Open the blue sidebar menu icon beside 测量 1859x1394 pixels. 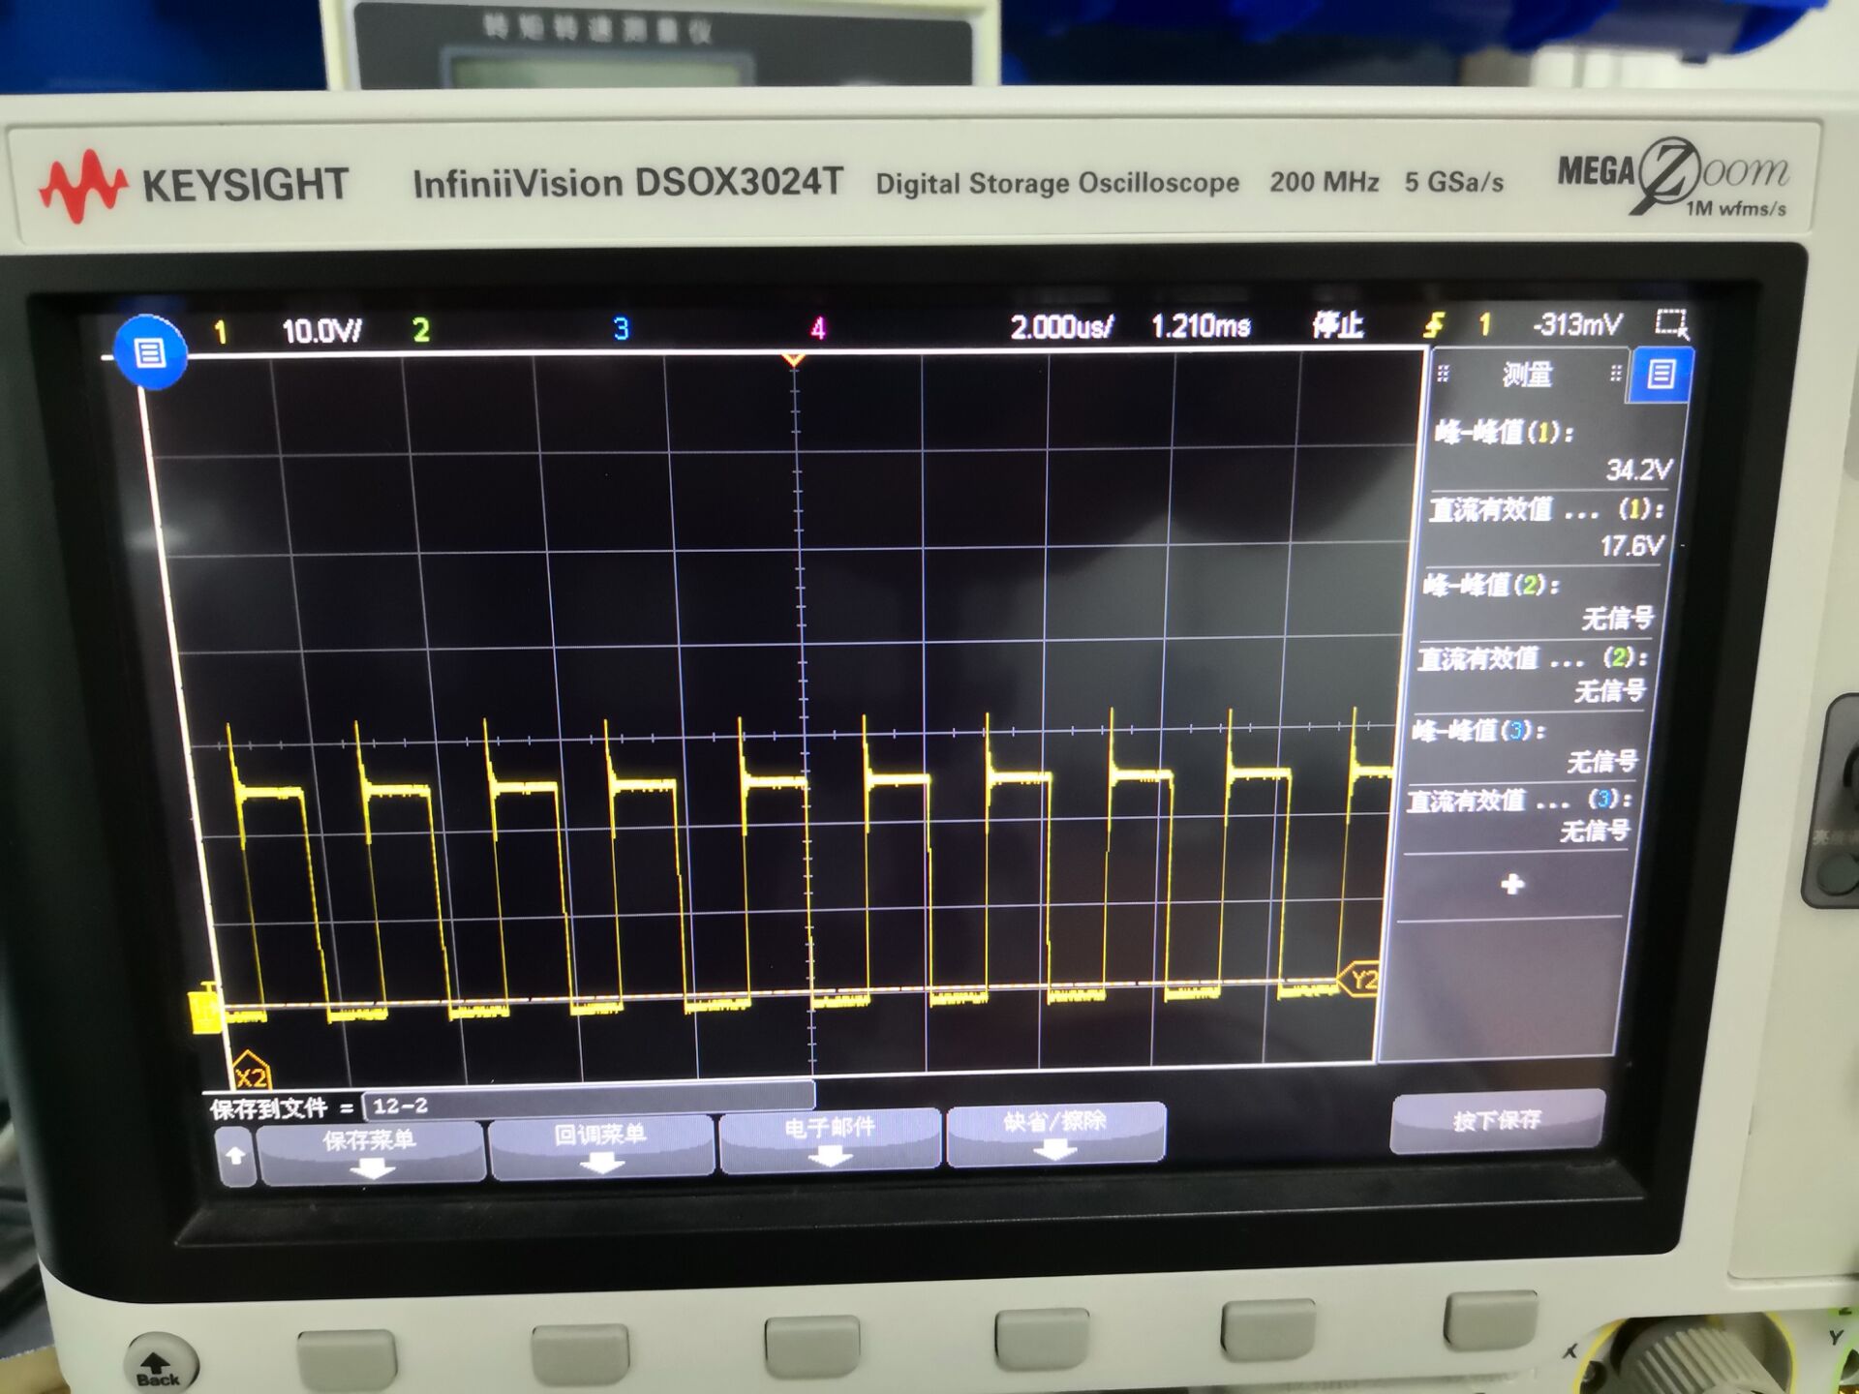coord(1661,374)
